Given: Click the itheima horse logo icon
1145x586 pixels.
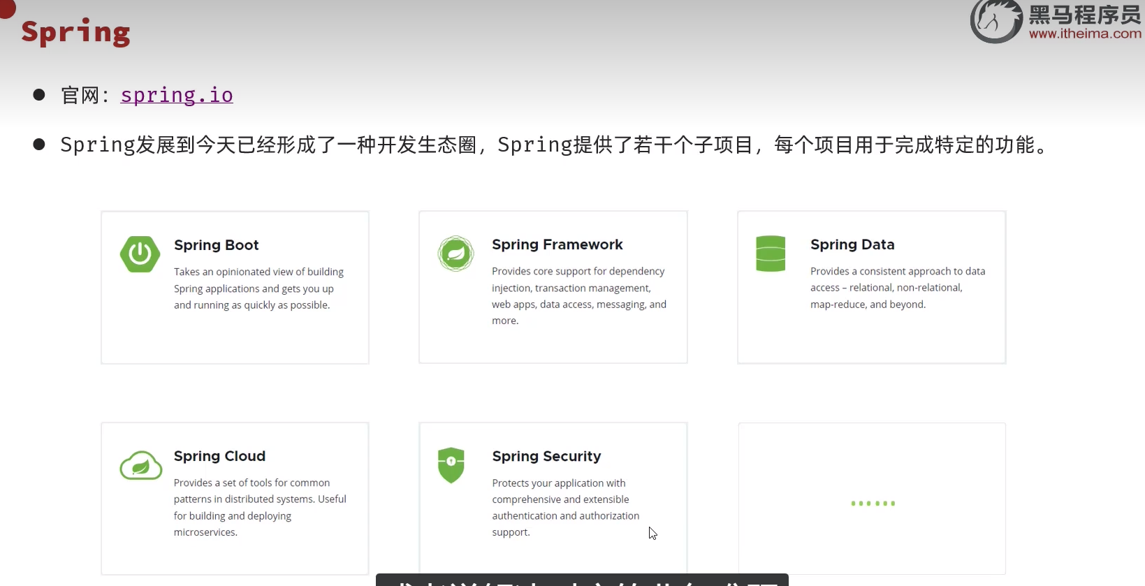Looking at the screenshot, I should click(996, 21).
